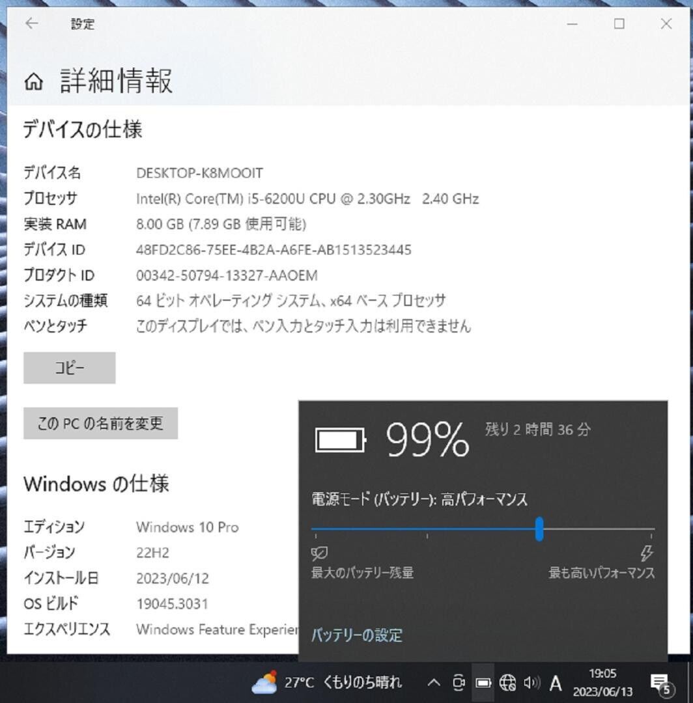Select the 64 ビット system type value
The image size is (693, 703).
tap(290, 300)
